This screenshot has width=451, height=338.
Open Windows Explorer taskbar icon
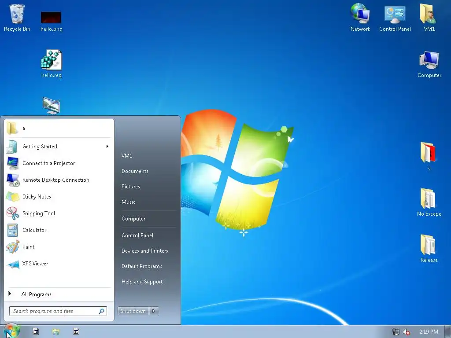point(56,332)
